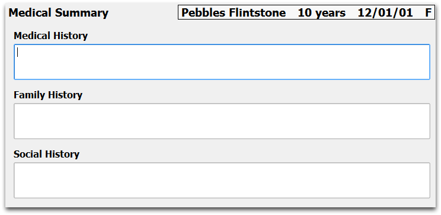Click the Medical History field label
Screen dimensions: 441x215
(x=50, y=36)
